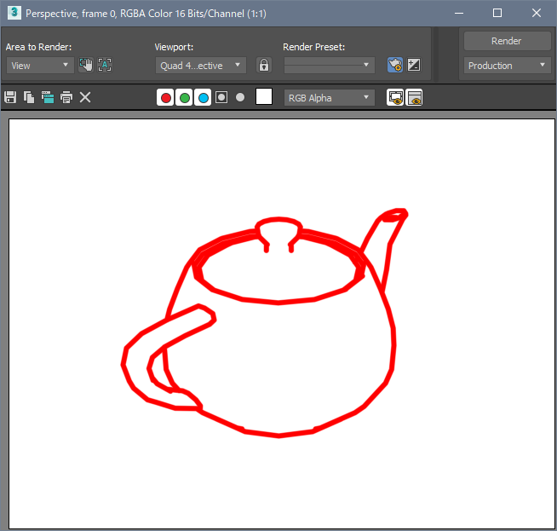Click the Edit Region hand icon
The height and width of the screenshot is (531, 557).
pos(86,65)
